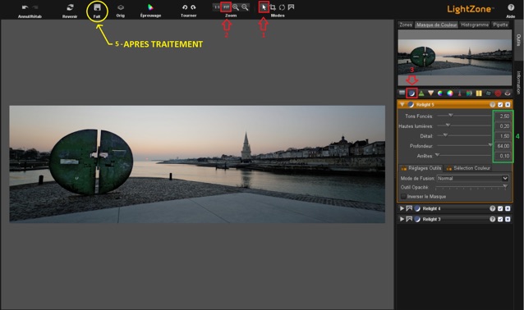Screen dimensions: 524x310
Task: Select the Region mode tool
Action: tap(291, 7)
